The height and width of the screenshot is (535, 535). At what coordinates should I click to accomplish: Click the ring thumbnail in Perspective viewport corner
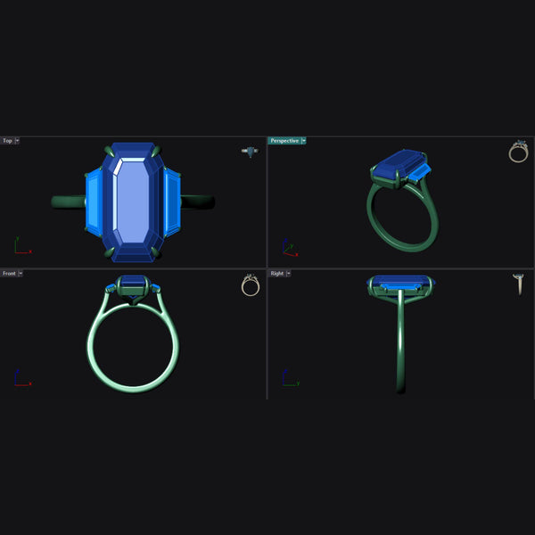[x=518, y=152]
